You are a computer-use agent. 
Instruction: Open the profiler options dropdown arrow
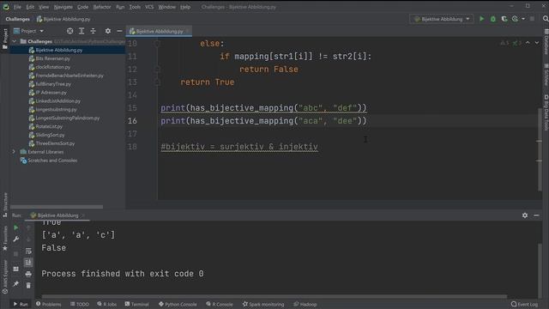pyautogui.click(x=523, y=19)
